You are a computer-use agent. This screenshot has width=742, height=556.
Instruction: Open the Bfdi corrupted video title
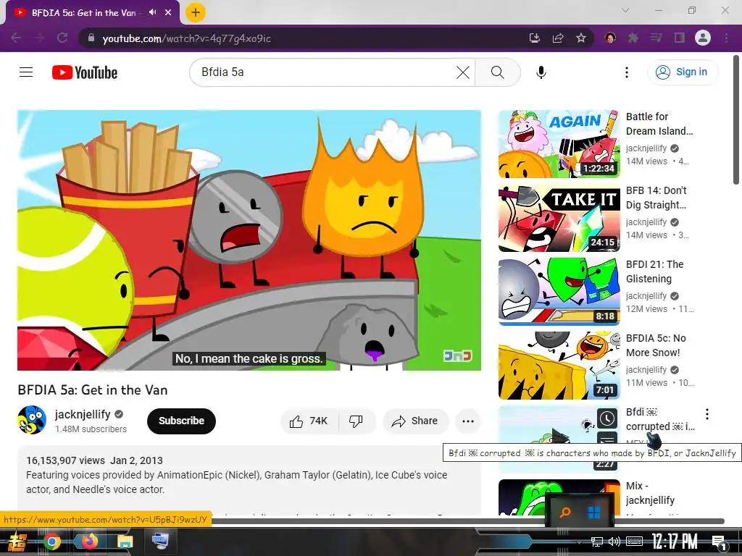tap(660, 419)
